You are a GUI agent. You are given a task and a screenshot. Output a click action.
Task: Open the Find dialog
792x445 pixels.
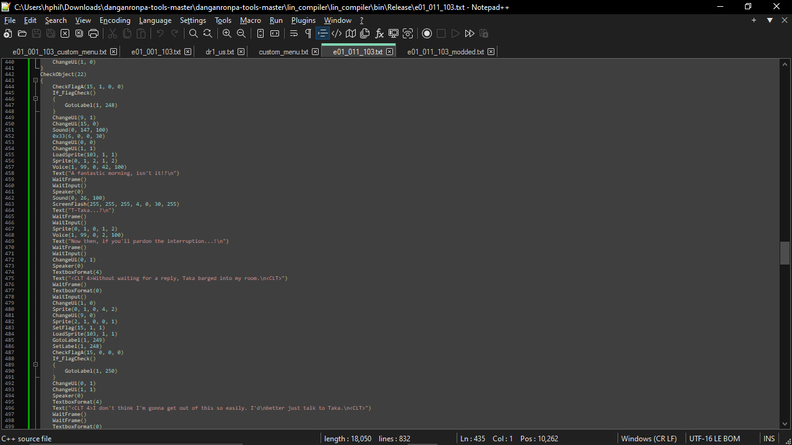coord(194,33)
